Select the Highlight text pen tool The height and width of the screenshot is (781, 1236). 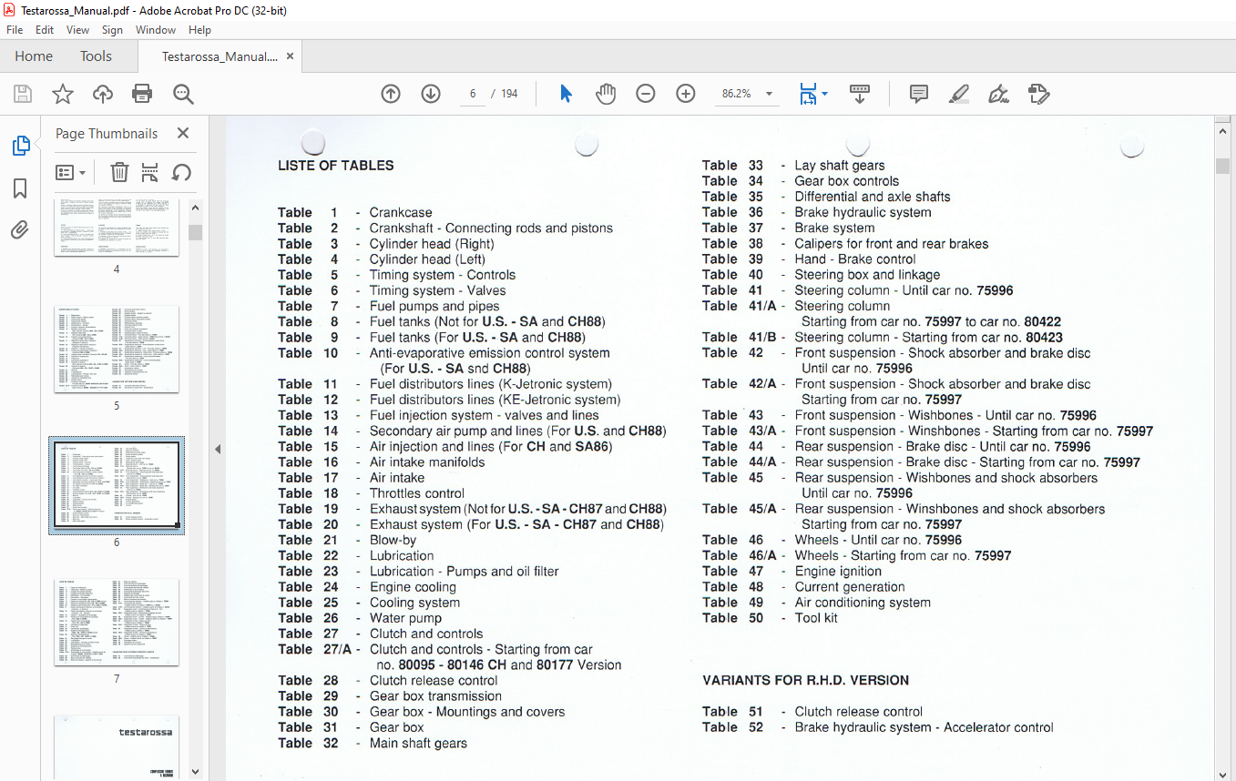(959, 94)
